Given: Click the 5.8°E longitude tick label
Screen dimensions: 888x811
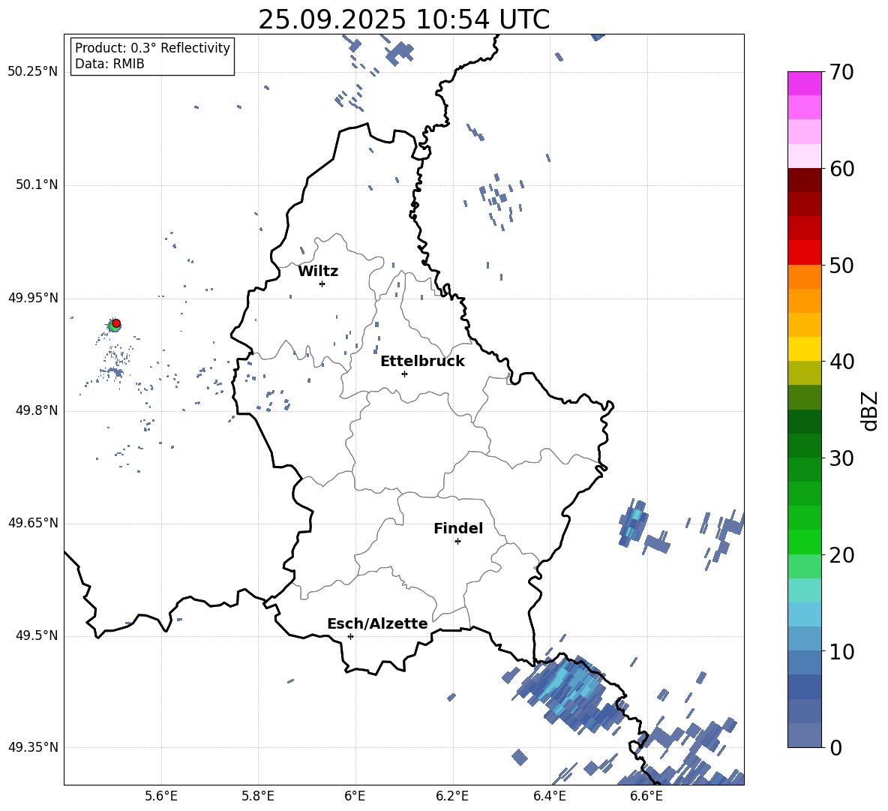Looking at the screenshot, I should pos(258,796).
